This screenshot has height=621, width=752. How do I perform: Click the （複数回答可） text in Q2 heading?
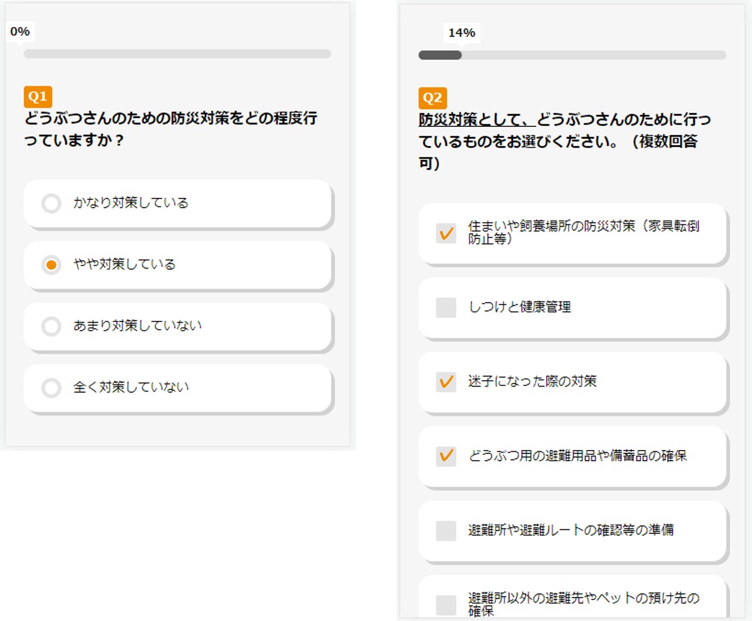click(664, 142)
